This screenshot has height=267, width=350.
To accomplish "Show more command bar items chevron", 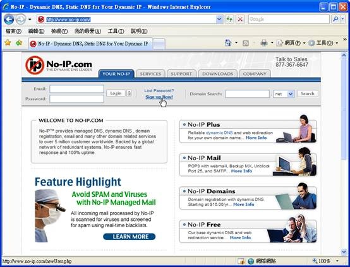I will [345, 40].
